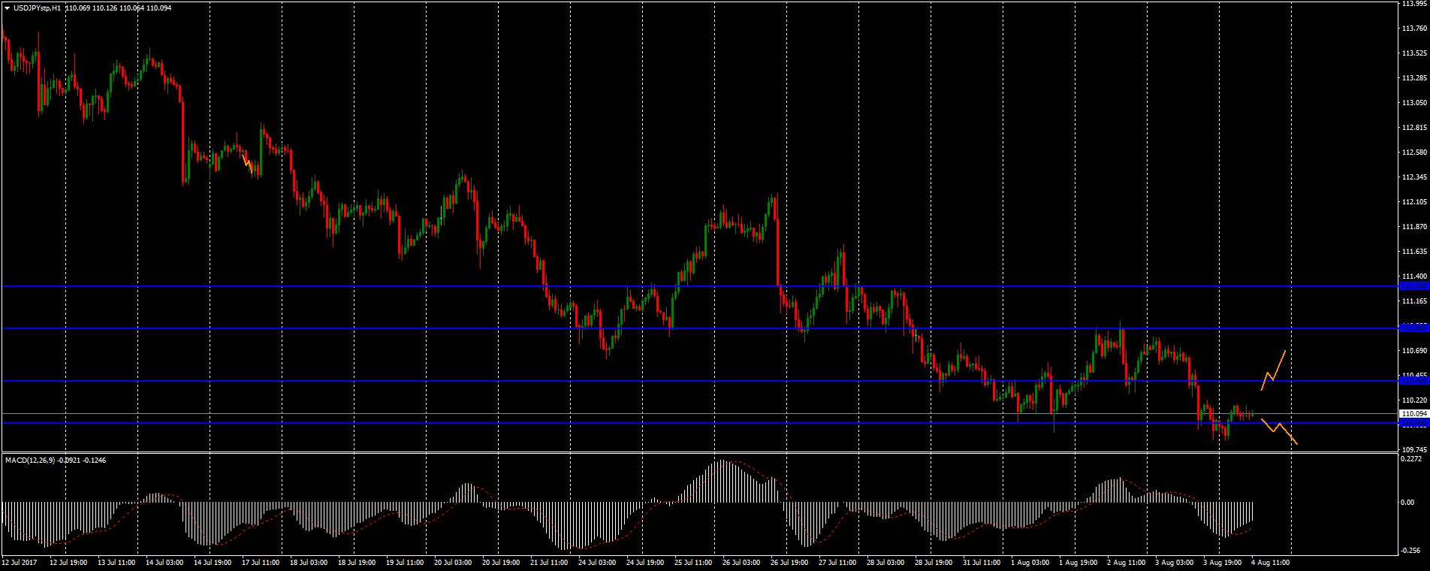Click the -0.256 value on MACD scale

click(1413, 550)
